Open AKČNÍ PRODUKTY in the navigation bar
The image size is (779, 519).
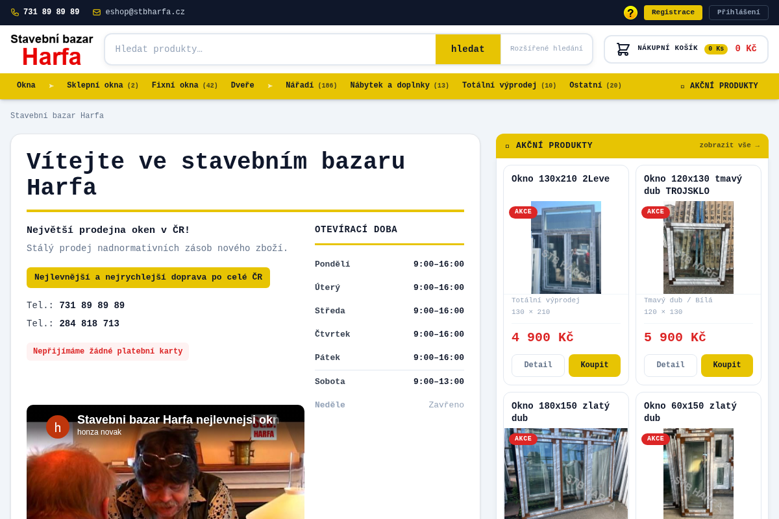click(719, 86)
